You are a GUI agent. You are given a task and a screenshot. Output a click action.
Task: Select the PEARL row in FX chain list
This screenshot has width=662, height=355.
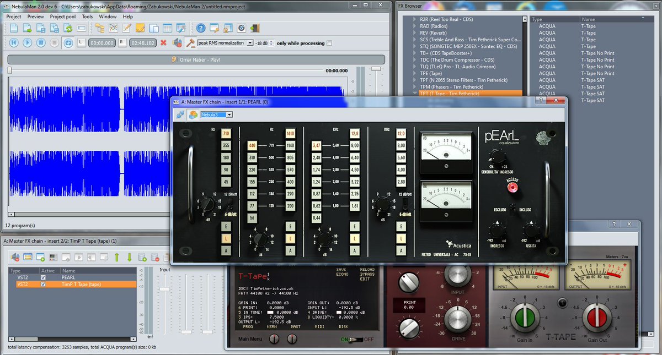(x=72, y=277)
